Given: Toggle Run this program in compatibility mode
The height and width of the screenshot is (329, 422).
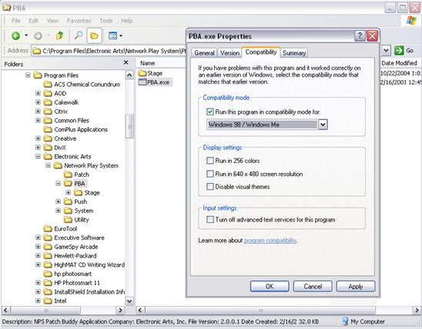Looking at the screenshot, I should tap(210, 111).
